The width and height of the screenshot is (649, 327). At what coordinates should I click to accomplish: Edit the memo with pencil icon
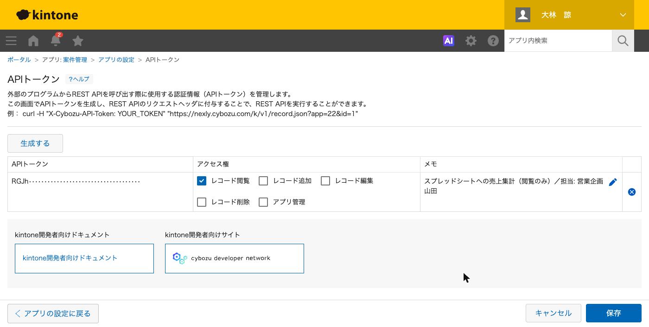(x=613, y=182)
